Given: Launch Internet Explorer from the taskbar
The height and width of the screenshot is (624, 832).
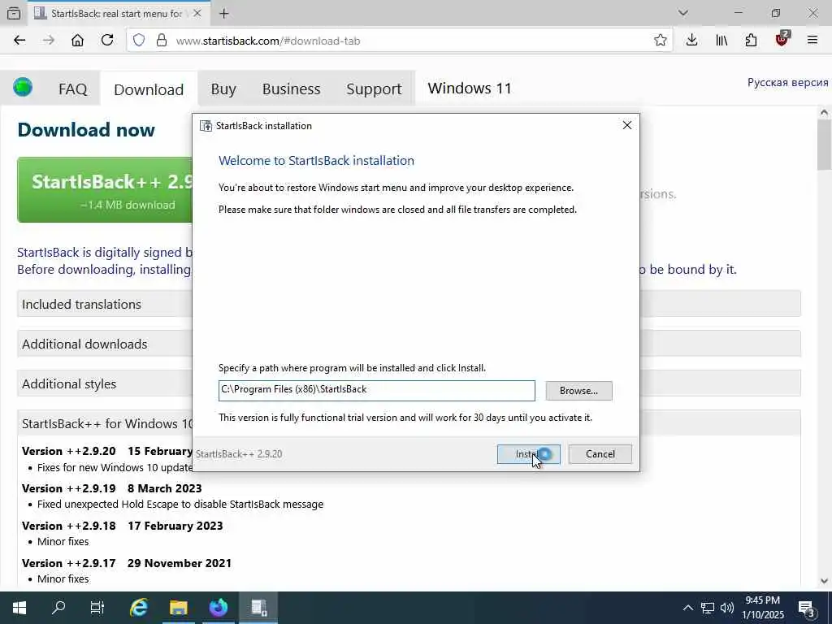Looking at the screenshot, I should [138, 608].
